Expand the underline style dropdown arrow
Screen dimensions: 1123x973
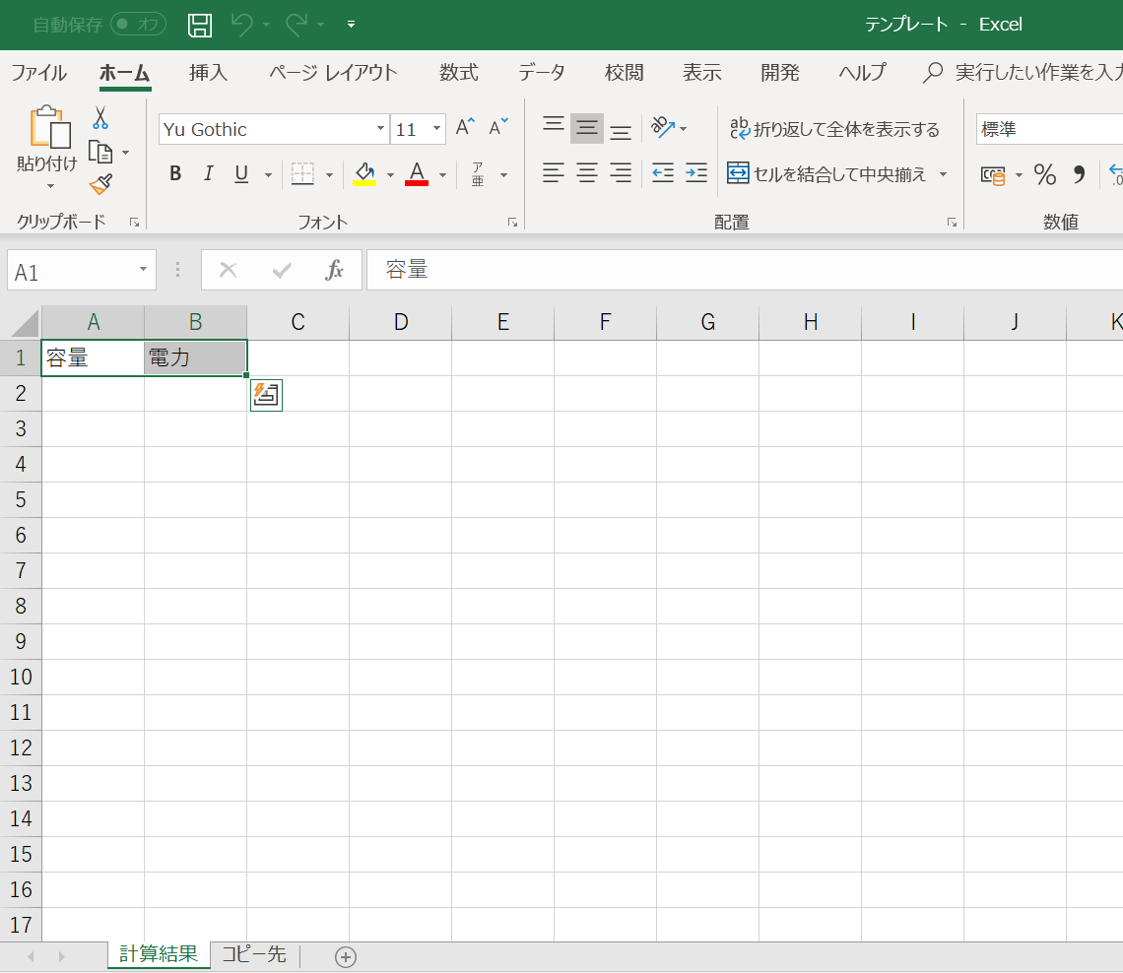coord(269,174)
